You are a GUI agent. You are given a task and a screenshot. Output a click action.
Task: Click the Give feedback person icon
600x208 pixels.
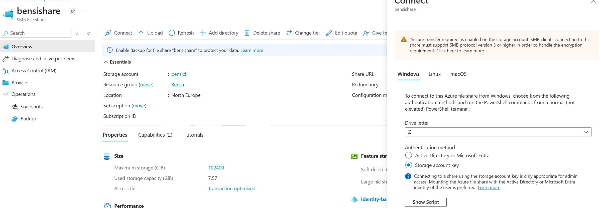(x=366, y=33)
